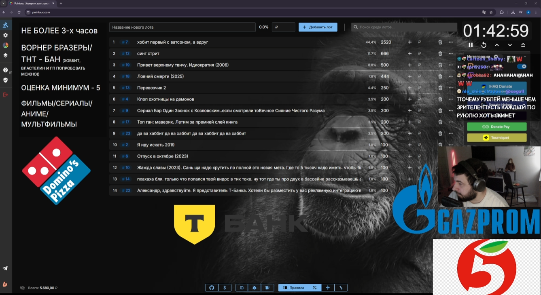Click the dollar sign icon in bottom toolbar
The height and width of the screenshot is (295, 541).
(x=225, y=288)
